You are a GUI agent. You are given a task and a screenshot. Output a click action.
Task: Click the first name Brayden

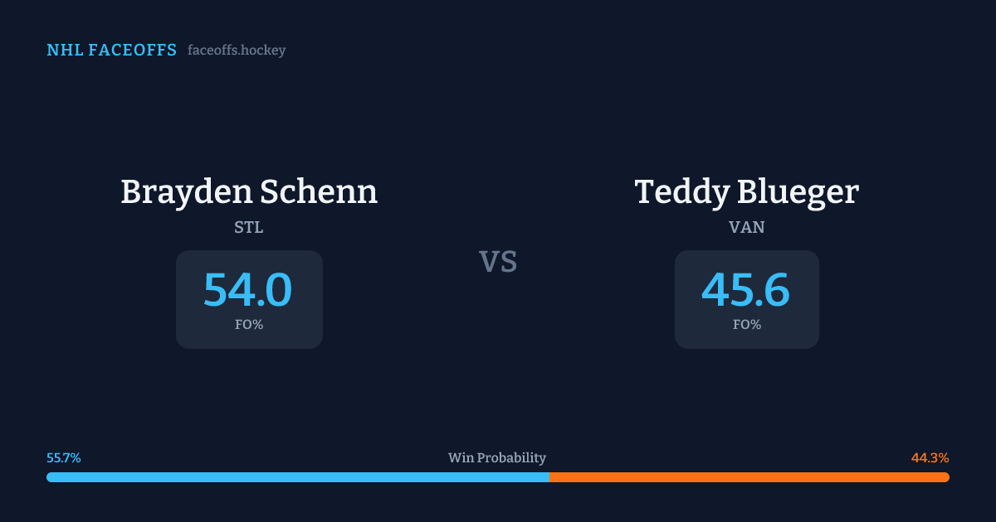[x=185, y=192]
